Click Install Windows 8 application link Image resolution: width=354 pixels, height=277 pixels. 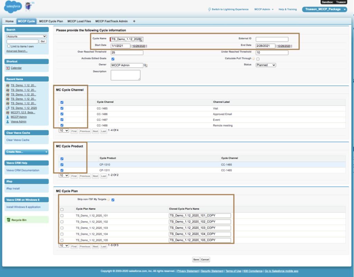(x=24, y=207)
